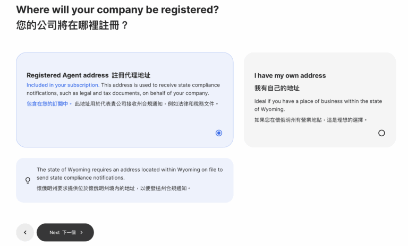The height and width of the screenshot is (246, 408).
Task: Click the 註冊代理地址 label
Action: [x=131, y=75]
